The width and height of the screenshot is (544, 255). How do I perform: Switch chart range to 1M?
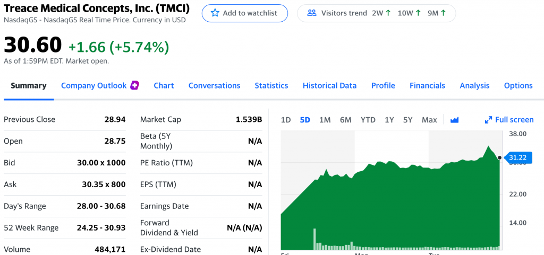pyautogui.click(x=325, y=120)
